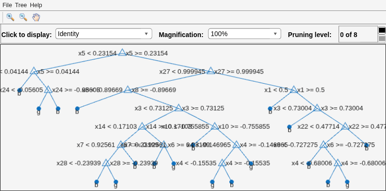Click the x3 < 0.73004 branch node triangle
This screenshot has height=191, width=386.
coord(317,108)
